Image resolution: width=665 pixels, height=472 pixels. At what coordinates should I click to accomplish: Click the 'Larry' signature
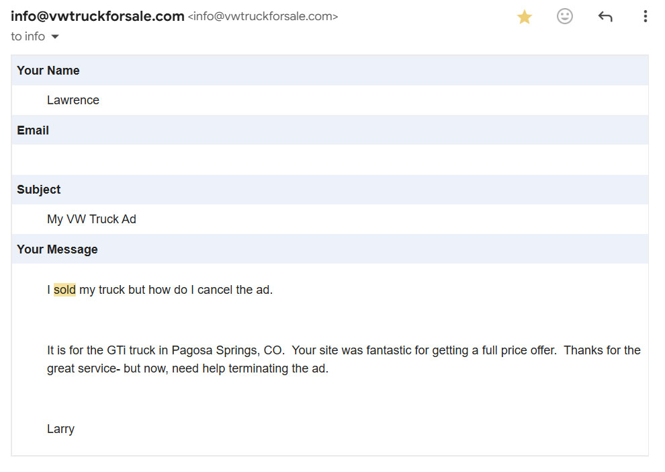(60, 429)
